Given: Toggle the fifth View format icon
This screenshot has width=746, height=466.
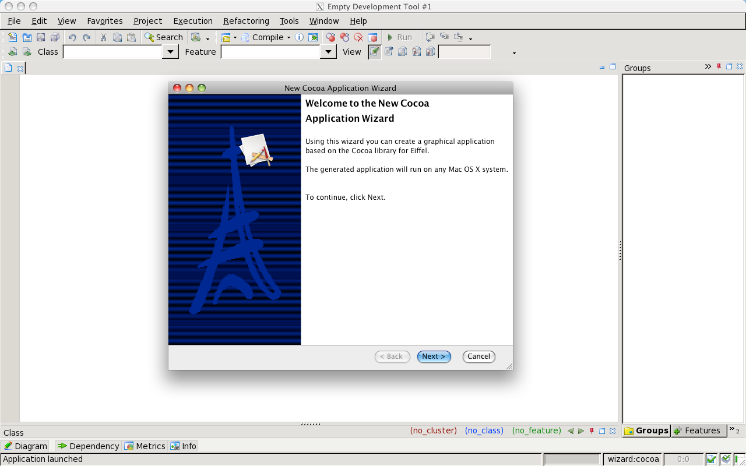Looking at the screenshot, I should (x=430, y=52).
